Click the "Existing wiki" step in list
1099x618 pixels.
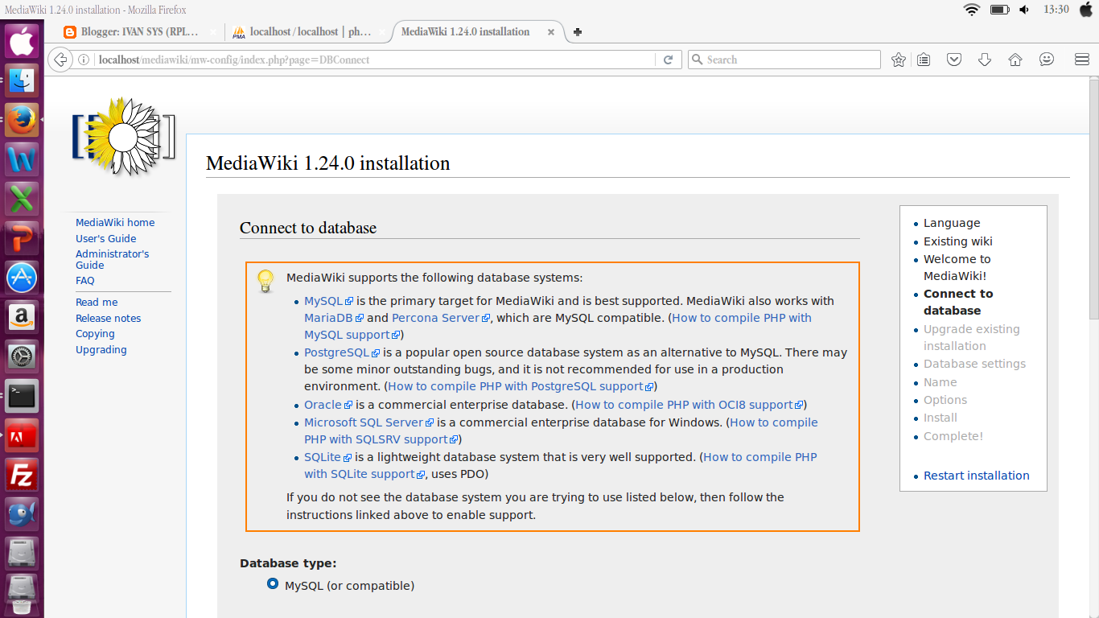tap(958, 241)
